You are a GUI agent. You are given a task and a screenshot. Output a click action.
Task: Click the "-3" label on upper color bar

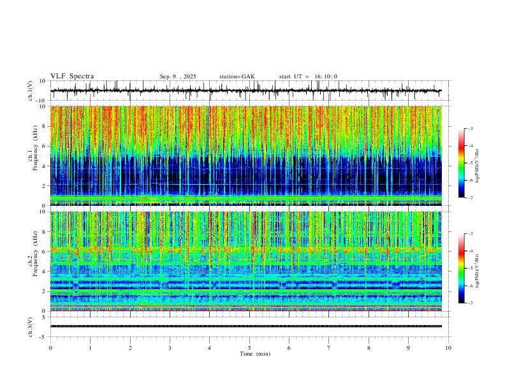point(470,128)
